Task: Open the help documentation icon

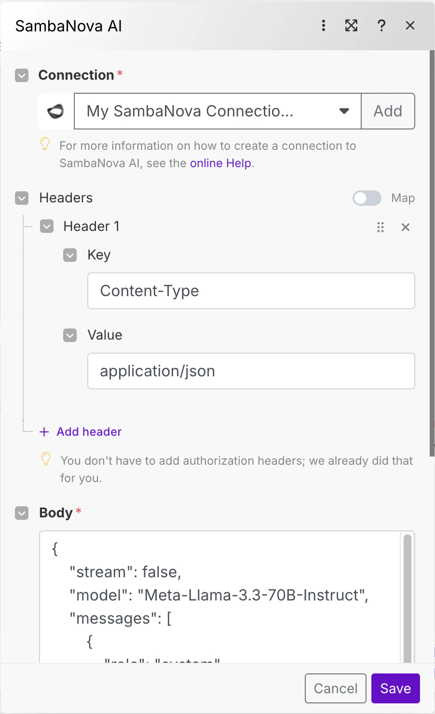Action: coord(381,26)
